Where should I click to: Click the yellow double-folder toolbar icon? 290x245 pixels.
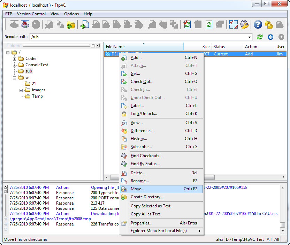coord(269,25)
